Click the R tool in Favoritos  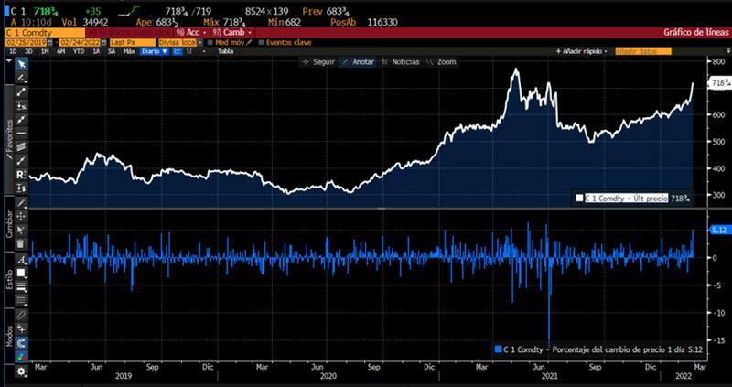[21, 174]
